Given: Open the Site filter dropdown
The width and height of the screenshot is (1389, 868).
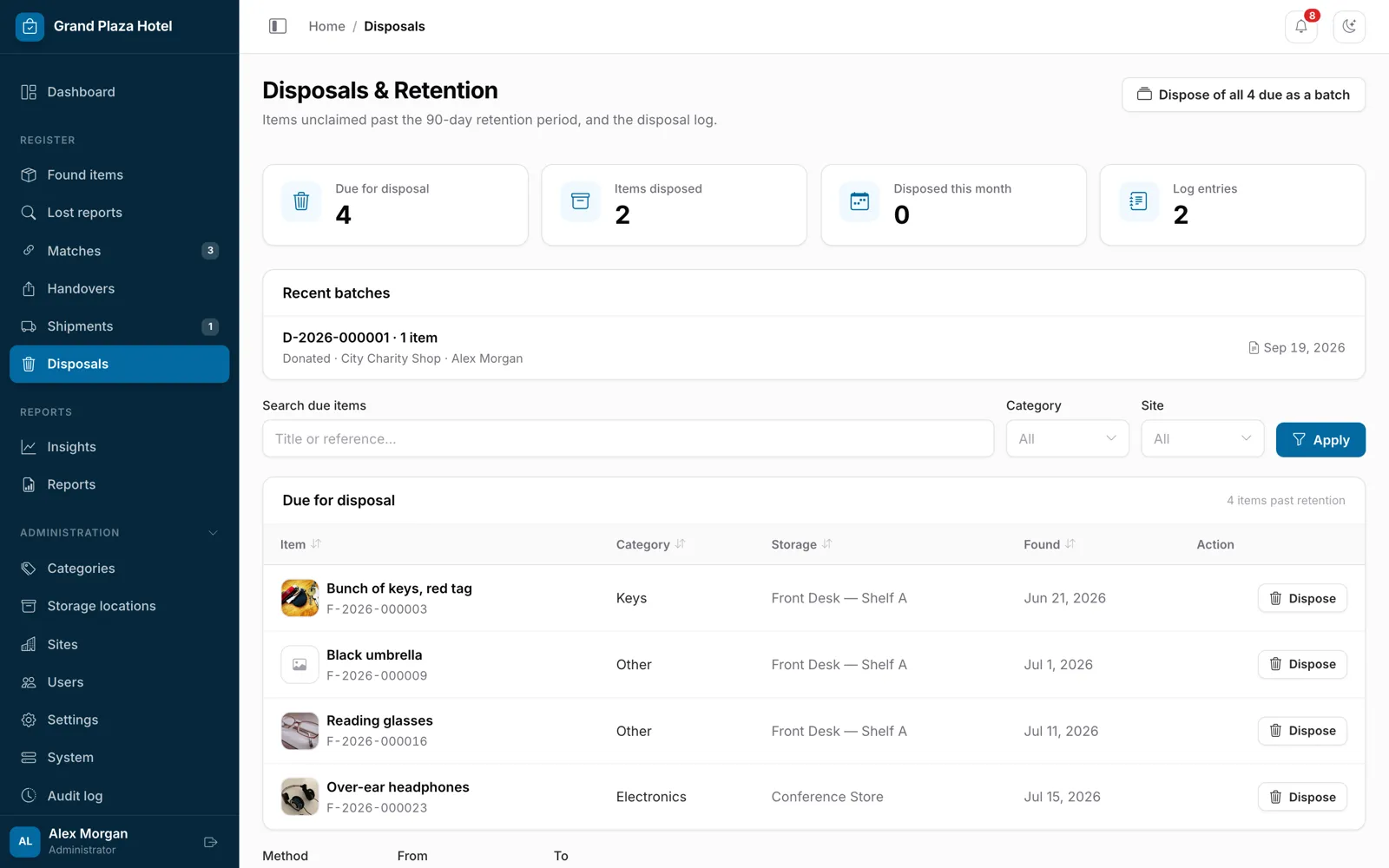Looking at the screenshot, I should [1202, 438].
